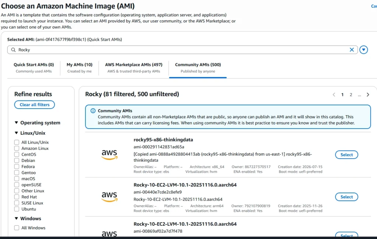Viewport: 377px width, 239px height.
Task: Click Owner: 792107900819 text
Action: (251, 206)
